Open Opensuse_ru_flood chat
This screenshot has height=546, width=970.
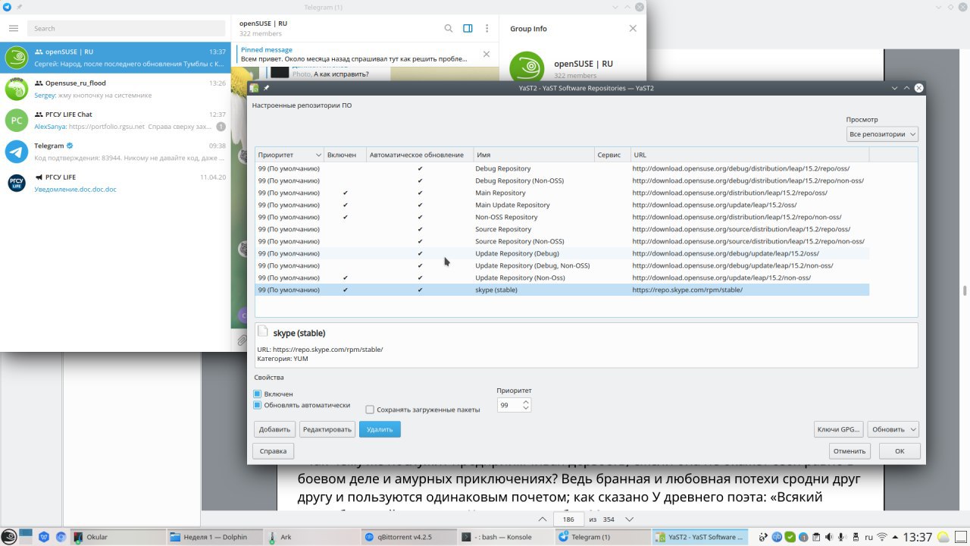[114, 89]
